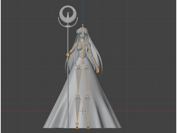Select the shin bone nearer the staff
This screenshot has height=133, width=177.
tap(78, 110)
